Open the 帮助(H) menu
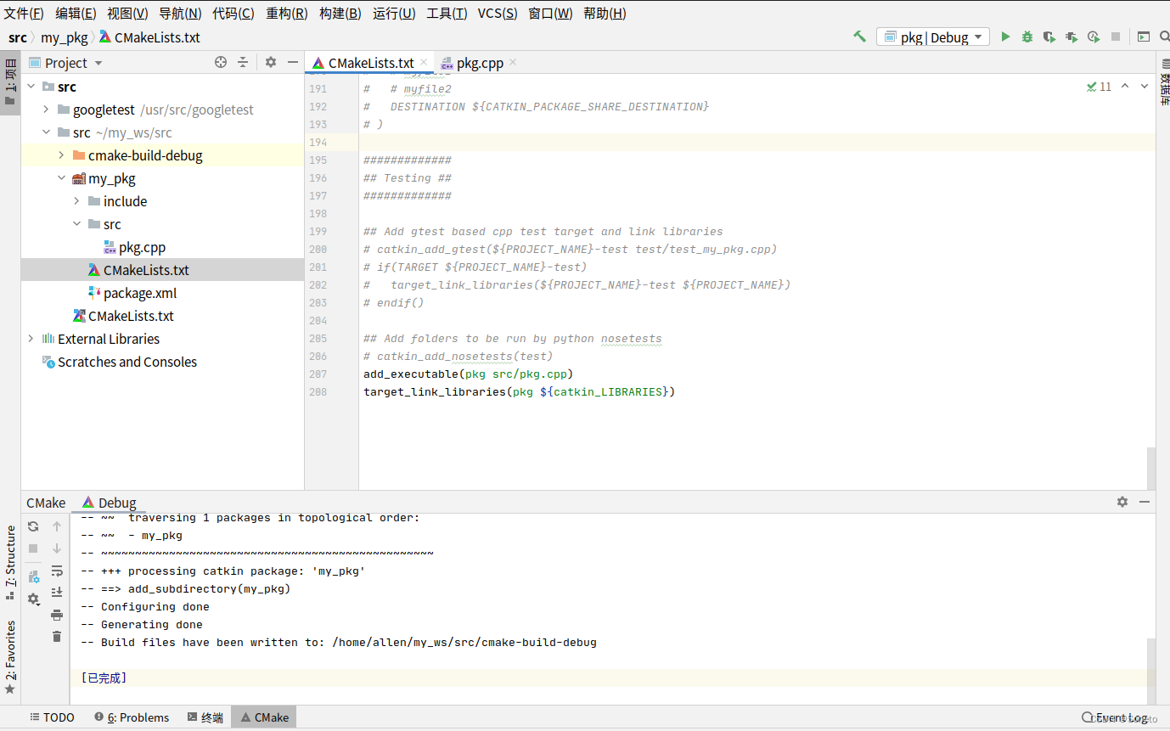Image resolution: width=1170 pixels, height=731 pixels. pos(605,13)
